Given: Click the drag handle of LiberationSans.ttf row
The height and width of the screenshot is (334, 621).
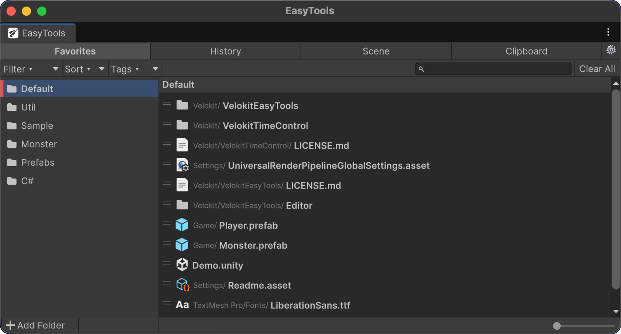Looking at the screenshot, I should [167, 303].
